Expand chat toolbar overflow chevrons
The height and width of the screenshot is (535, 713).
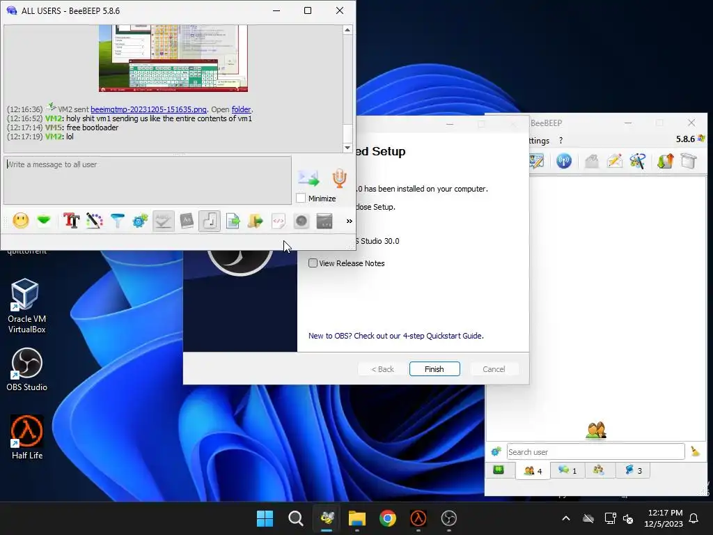350,221
